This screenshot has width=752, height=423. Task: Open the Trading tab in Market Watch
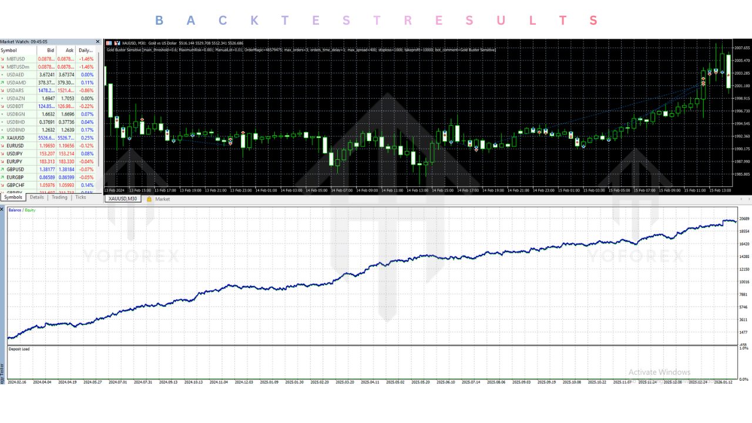[59, 197]
